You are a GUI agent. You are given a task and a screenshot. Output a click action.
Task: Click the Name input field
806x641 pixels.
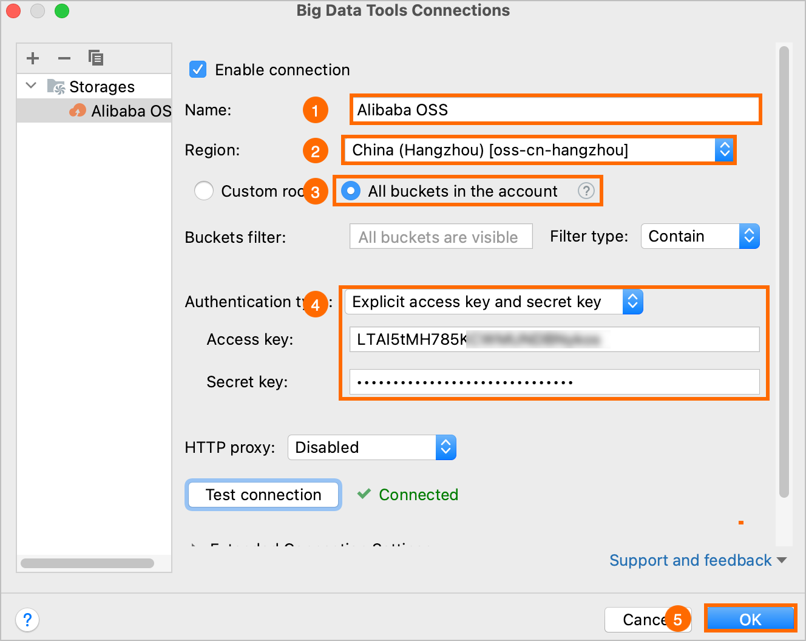(555, 110)
